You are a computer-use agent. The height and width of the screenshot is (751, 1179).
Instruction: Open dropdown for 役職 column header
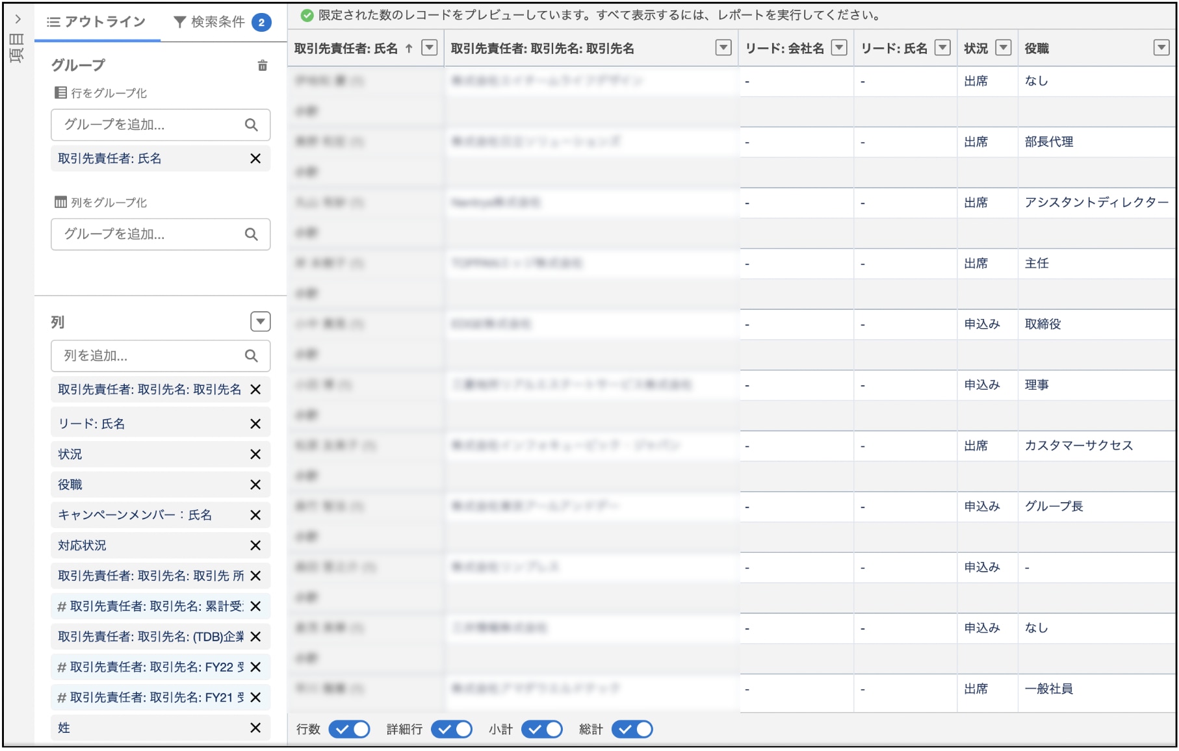[x=1161, y=47]
